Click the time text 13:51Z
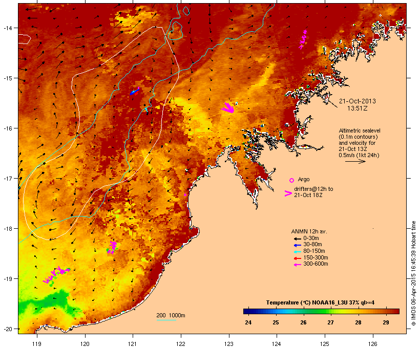Screen dimensions: 420x348 click(x=358, y=108)
